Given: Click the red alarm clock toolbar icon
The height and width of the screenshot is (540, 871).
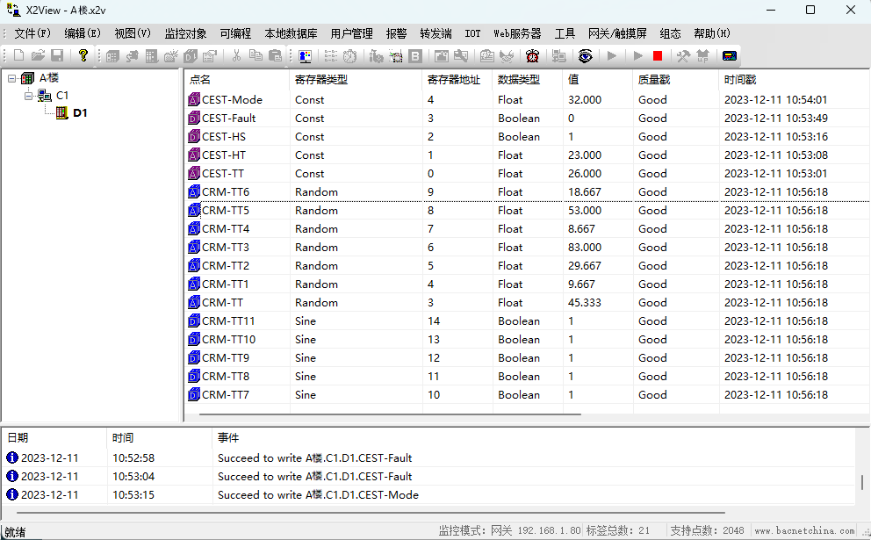Looking at the screenshot, I should click(x=532, y=55).
